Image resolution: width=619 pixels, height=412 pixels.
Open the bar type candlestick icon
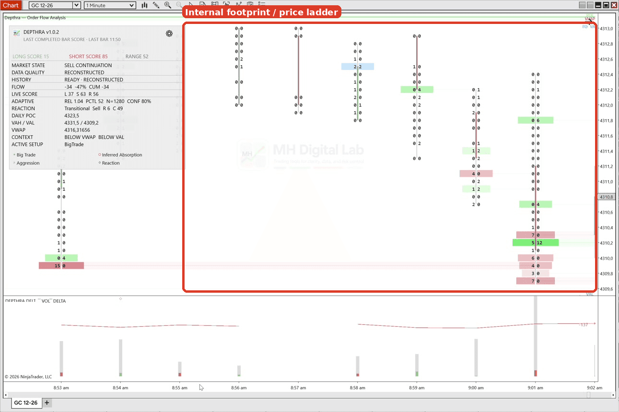pyautogui.click(x=144, y=5)
